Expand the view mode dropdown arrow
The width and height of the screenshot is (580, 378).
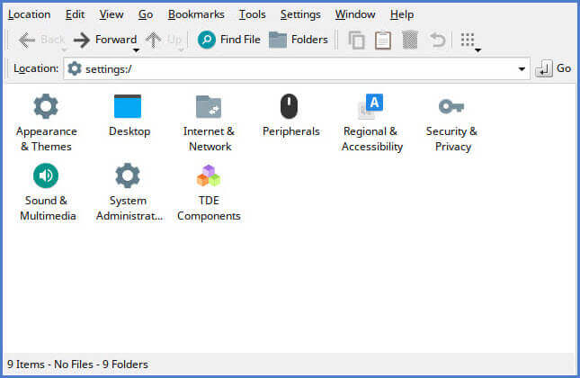(477, 50)
